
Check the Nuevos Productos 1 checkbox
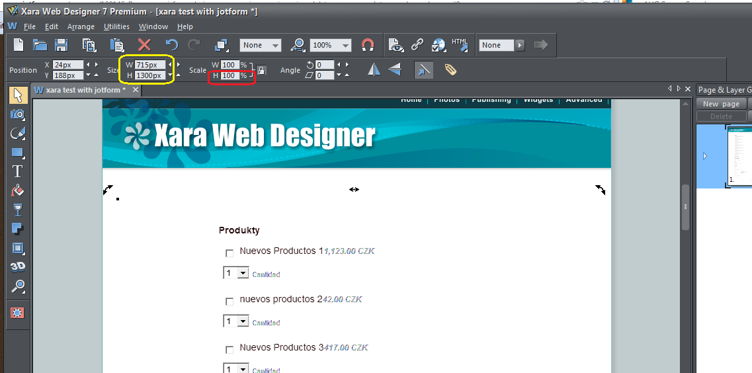tap(230, 253)
